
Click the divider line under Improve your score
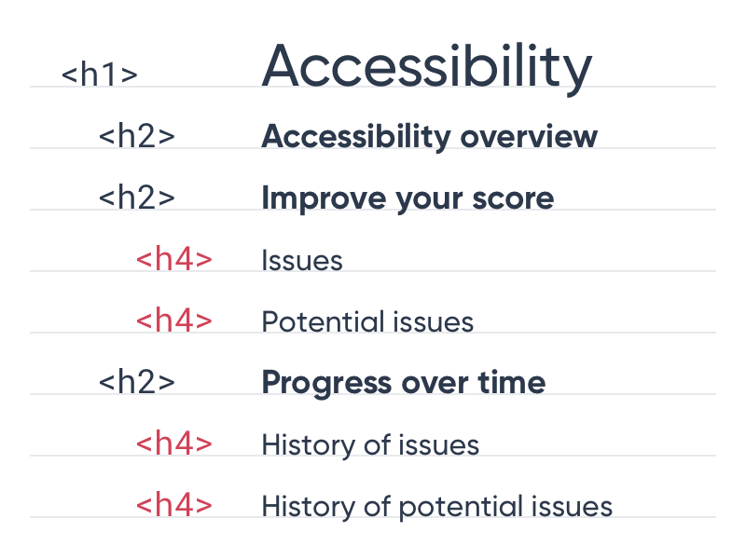373,210
